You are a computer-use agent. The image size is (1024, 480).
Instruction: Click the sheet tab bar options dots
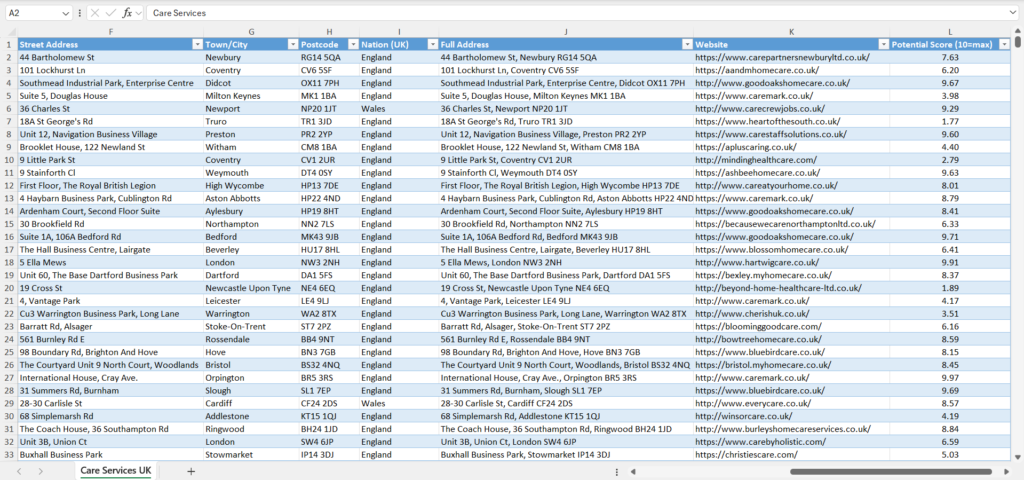617,472
